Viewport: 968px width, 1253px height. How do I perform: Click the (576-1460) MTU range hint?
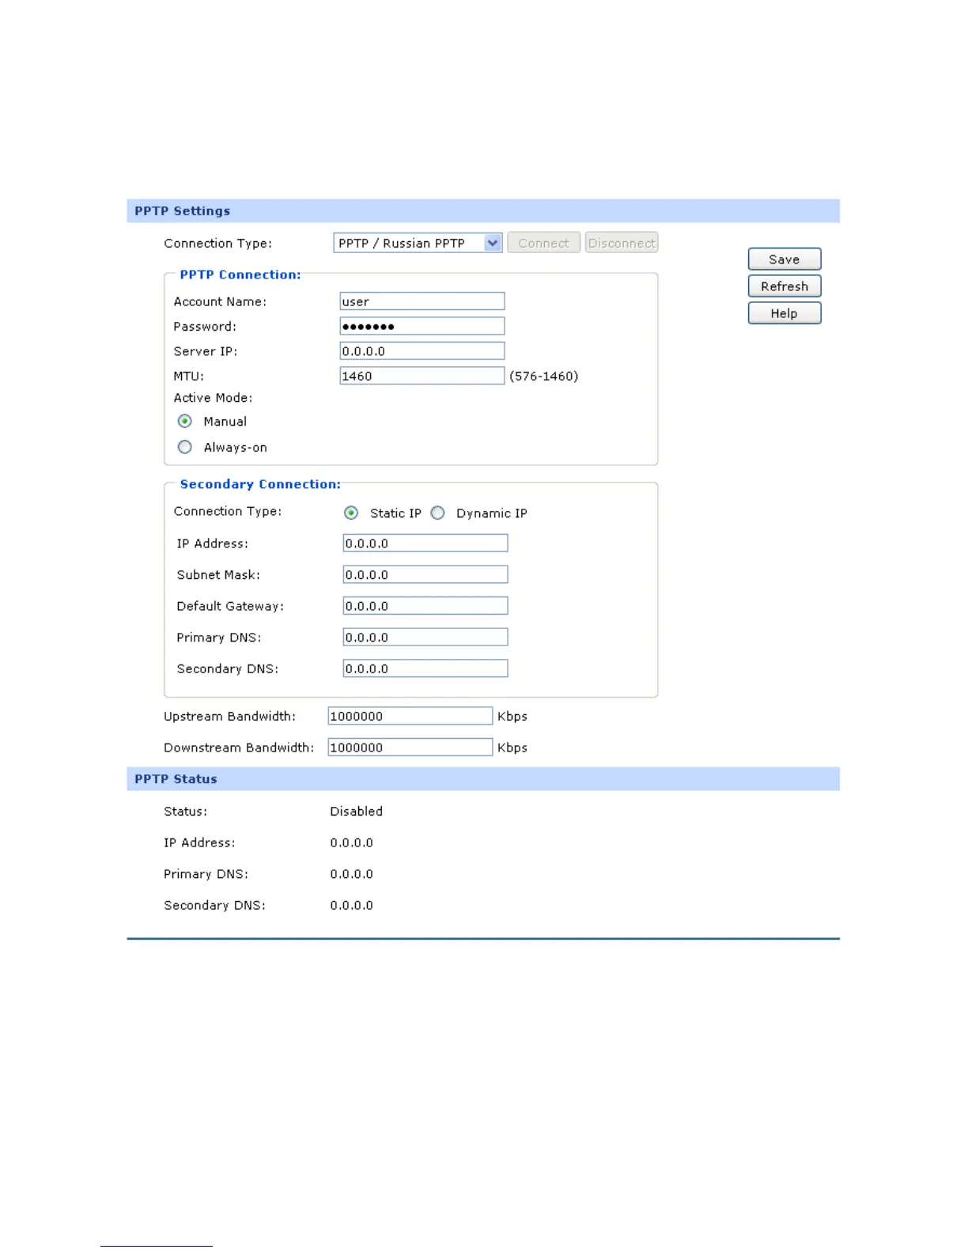544,377
